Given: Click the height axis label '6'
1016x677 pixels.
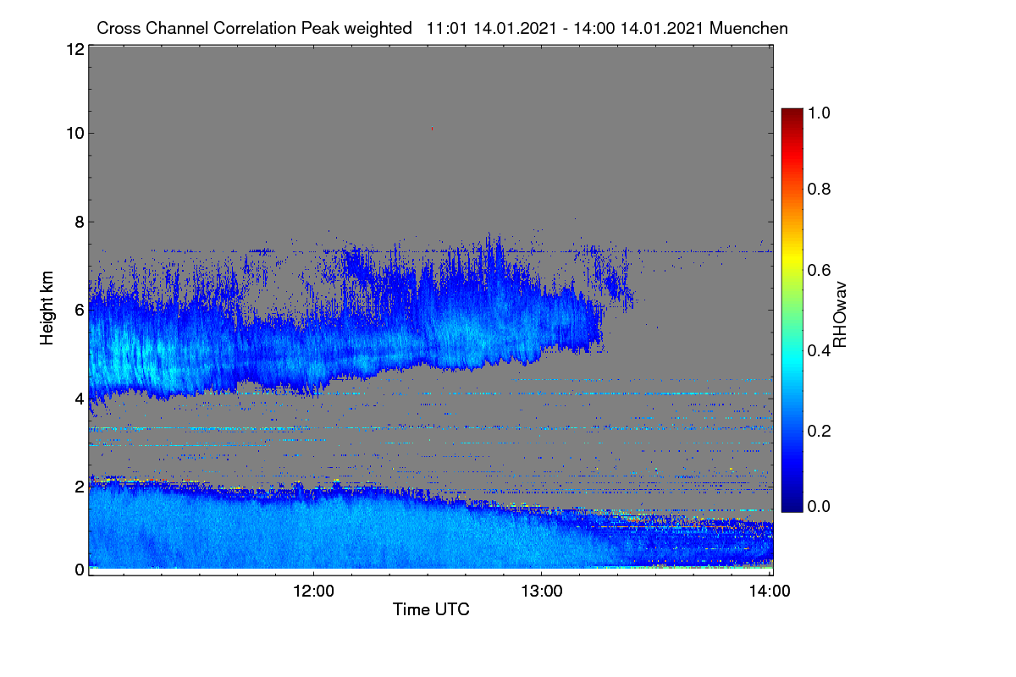Looking at the screenshot, I should 78,310.
